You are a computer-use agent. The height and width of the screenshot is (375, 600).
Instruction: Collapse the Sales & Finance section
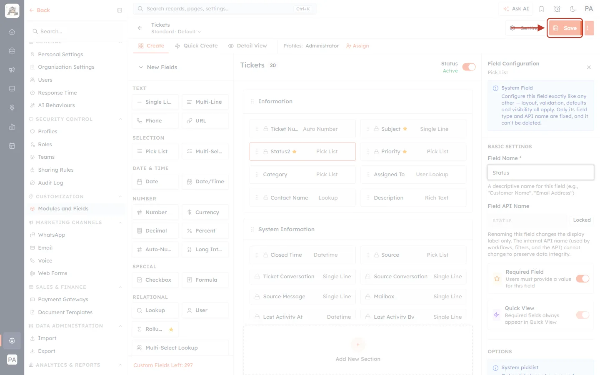click(x=120, y=287)
